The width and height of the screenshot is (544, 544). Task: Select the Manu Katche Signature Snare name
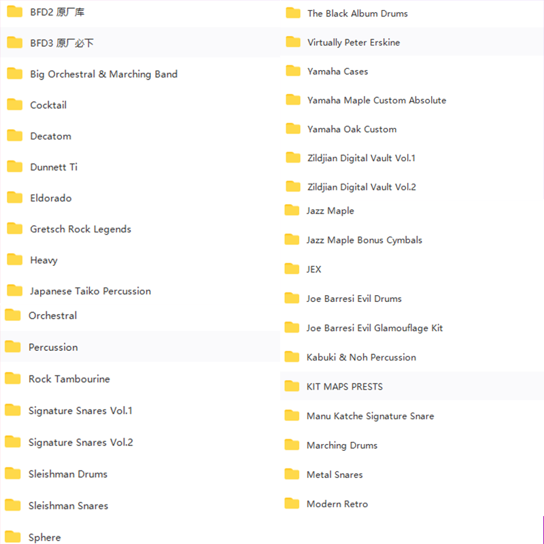point(370,416)
